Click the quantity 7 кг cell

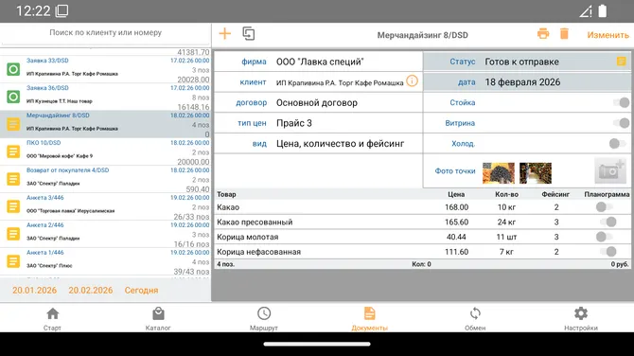coord(506,252)
